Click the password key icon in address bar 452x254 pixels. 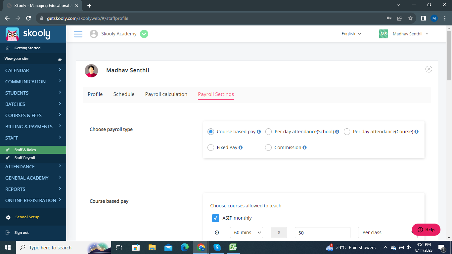389,18
